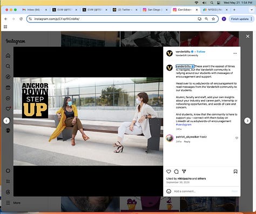
Task: Open Chrome apps grid in bookmarks bar
Action: click(5, 27)
